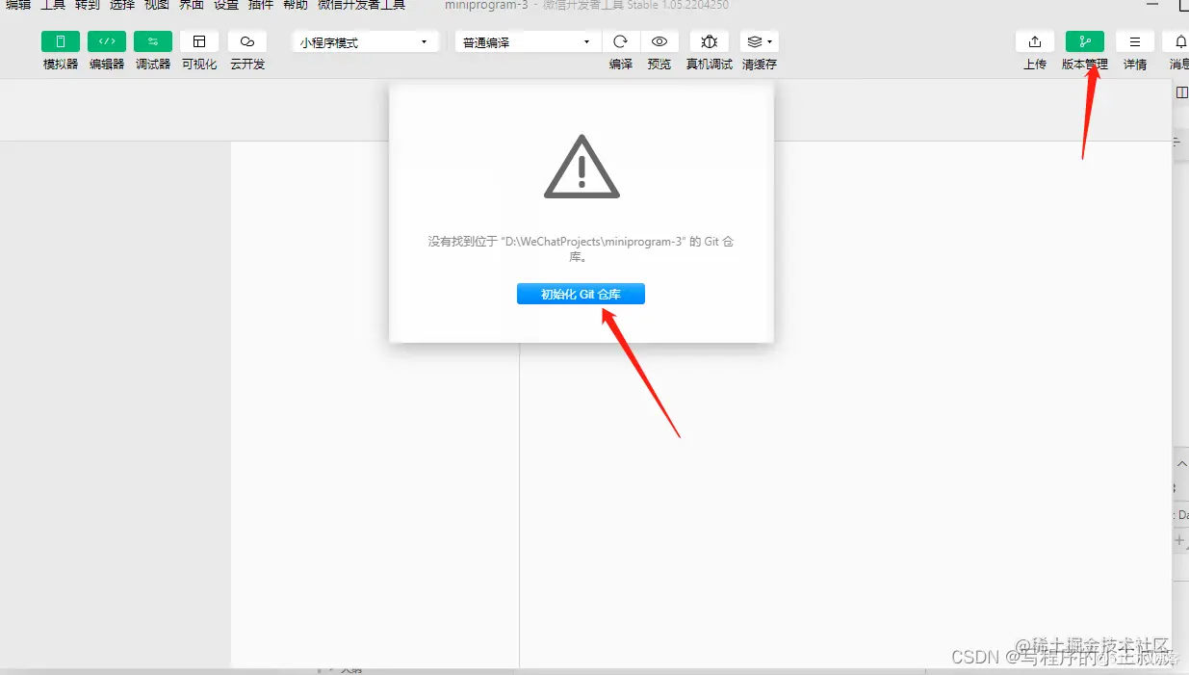Open the 小程序模式 mode dropdown
The height and width of the screenshot is (675, 1189).
[366, 42]
